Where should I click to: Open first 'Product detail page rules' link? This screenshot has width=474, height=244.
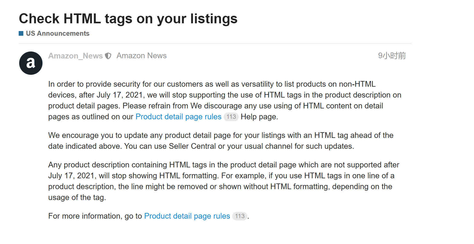click(x=178, y=117)
